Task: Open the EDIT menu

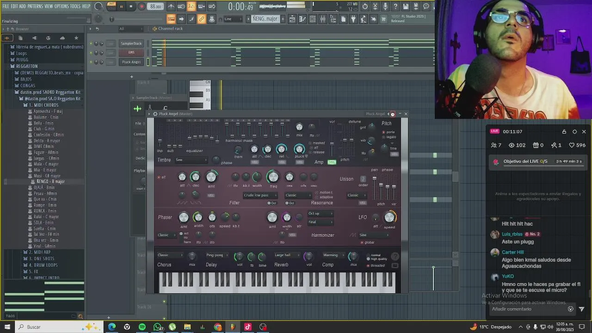Action: (x=14, y=6)
